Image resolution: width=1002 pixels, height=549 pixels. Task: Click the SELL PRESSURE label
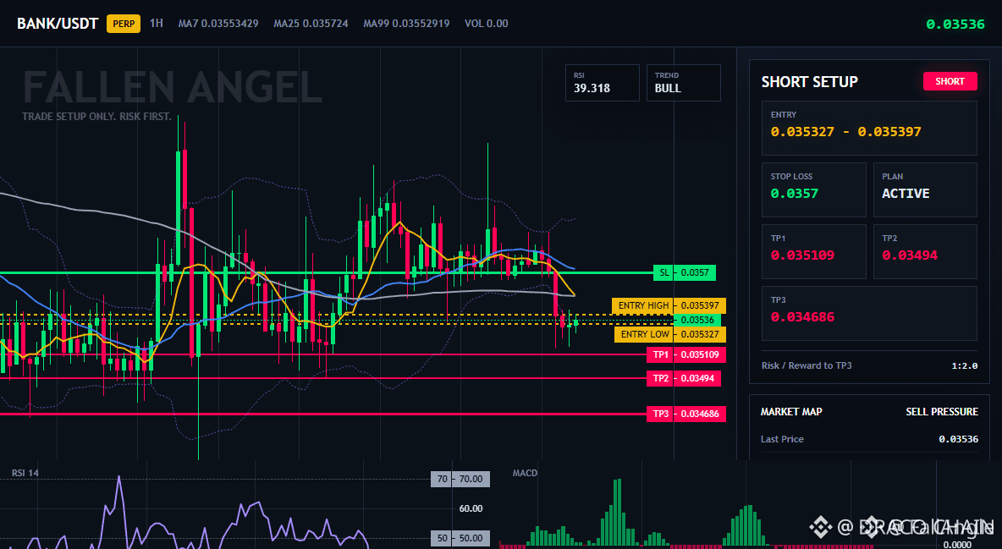click(942, 412)
